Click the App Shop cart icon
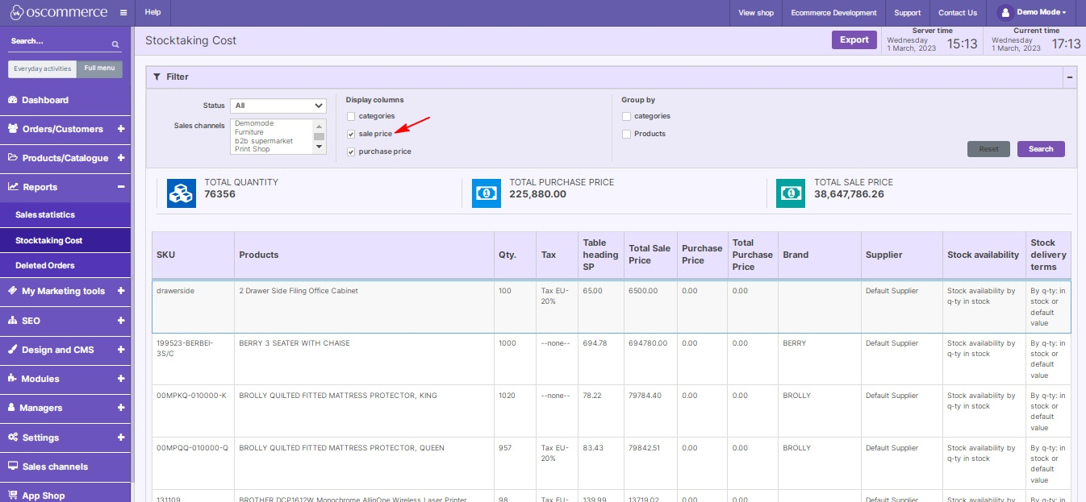Viewport: 1086px width, 502px height. pos(13,496)
